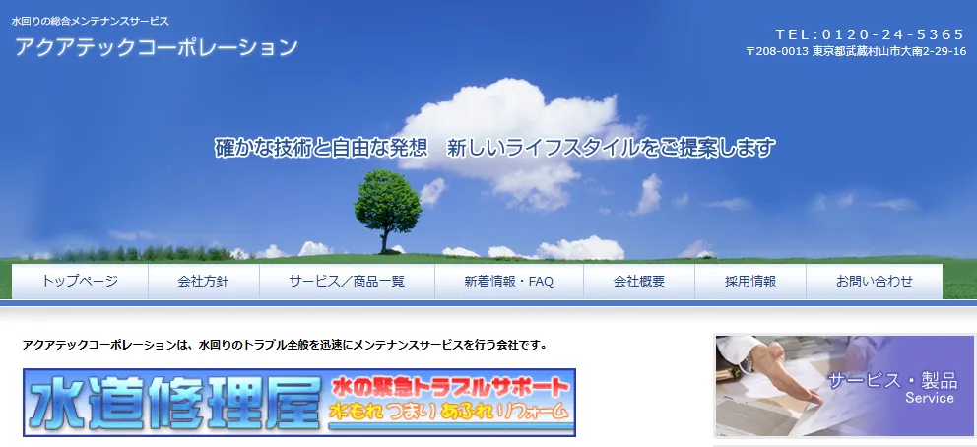Screen dimensions: 977x447
Task: Click the intro sentence about メンテナンスサービス
Action: point(284,346)
